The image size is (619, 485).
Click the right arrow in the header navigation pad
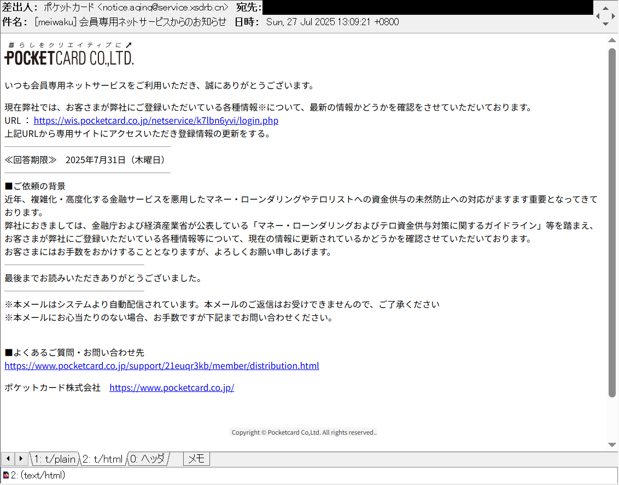click(x=613, y=16)
